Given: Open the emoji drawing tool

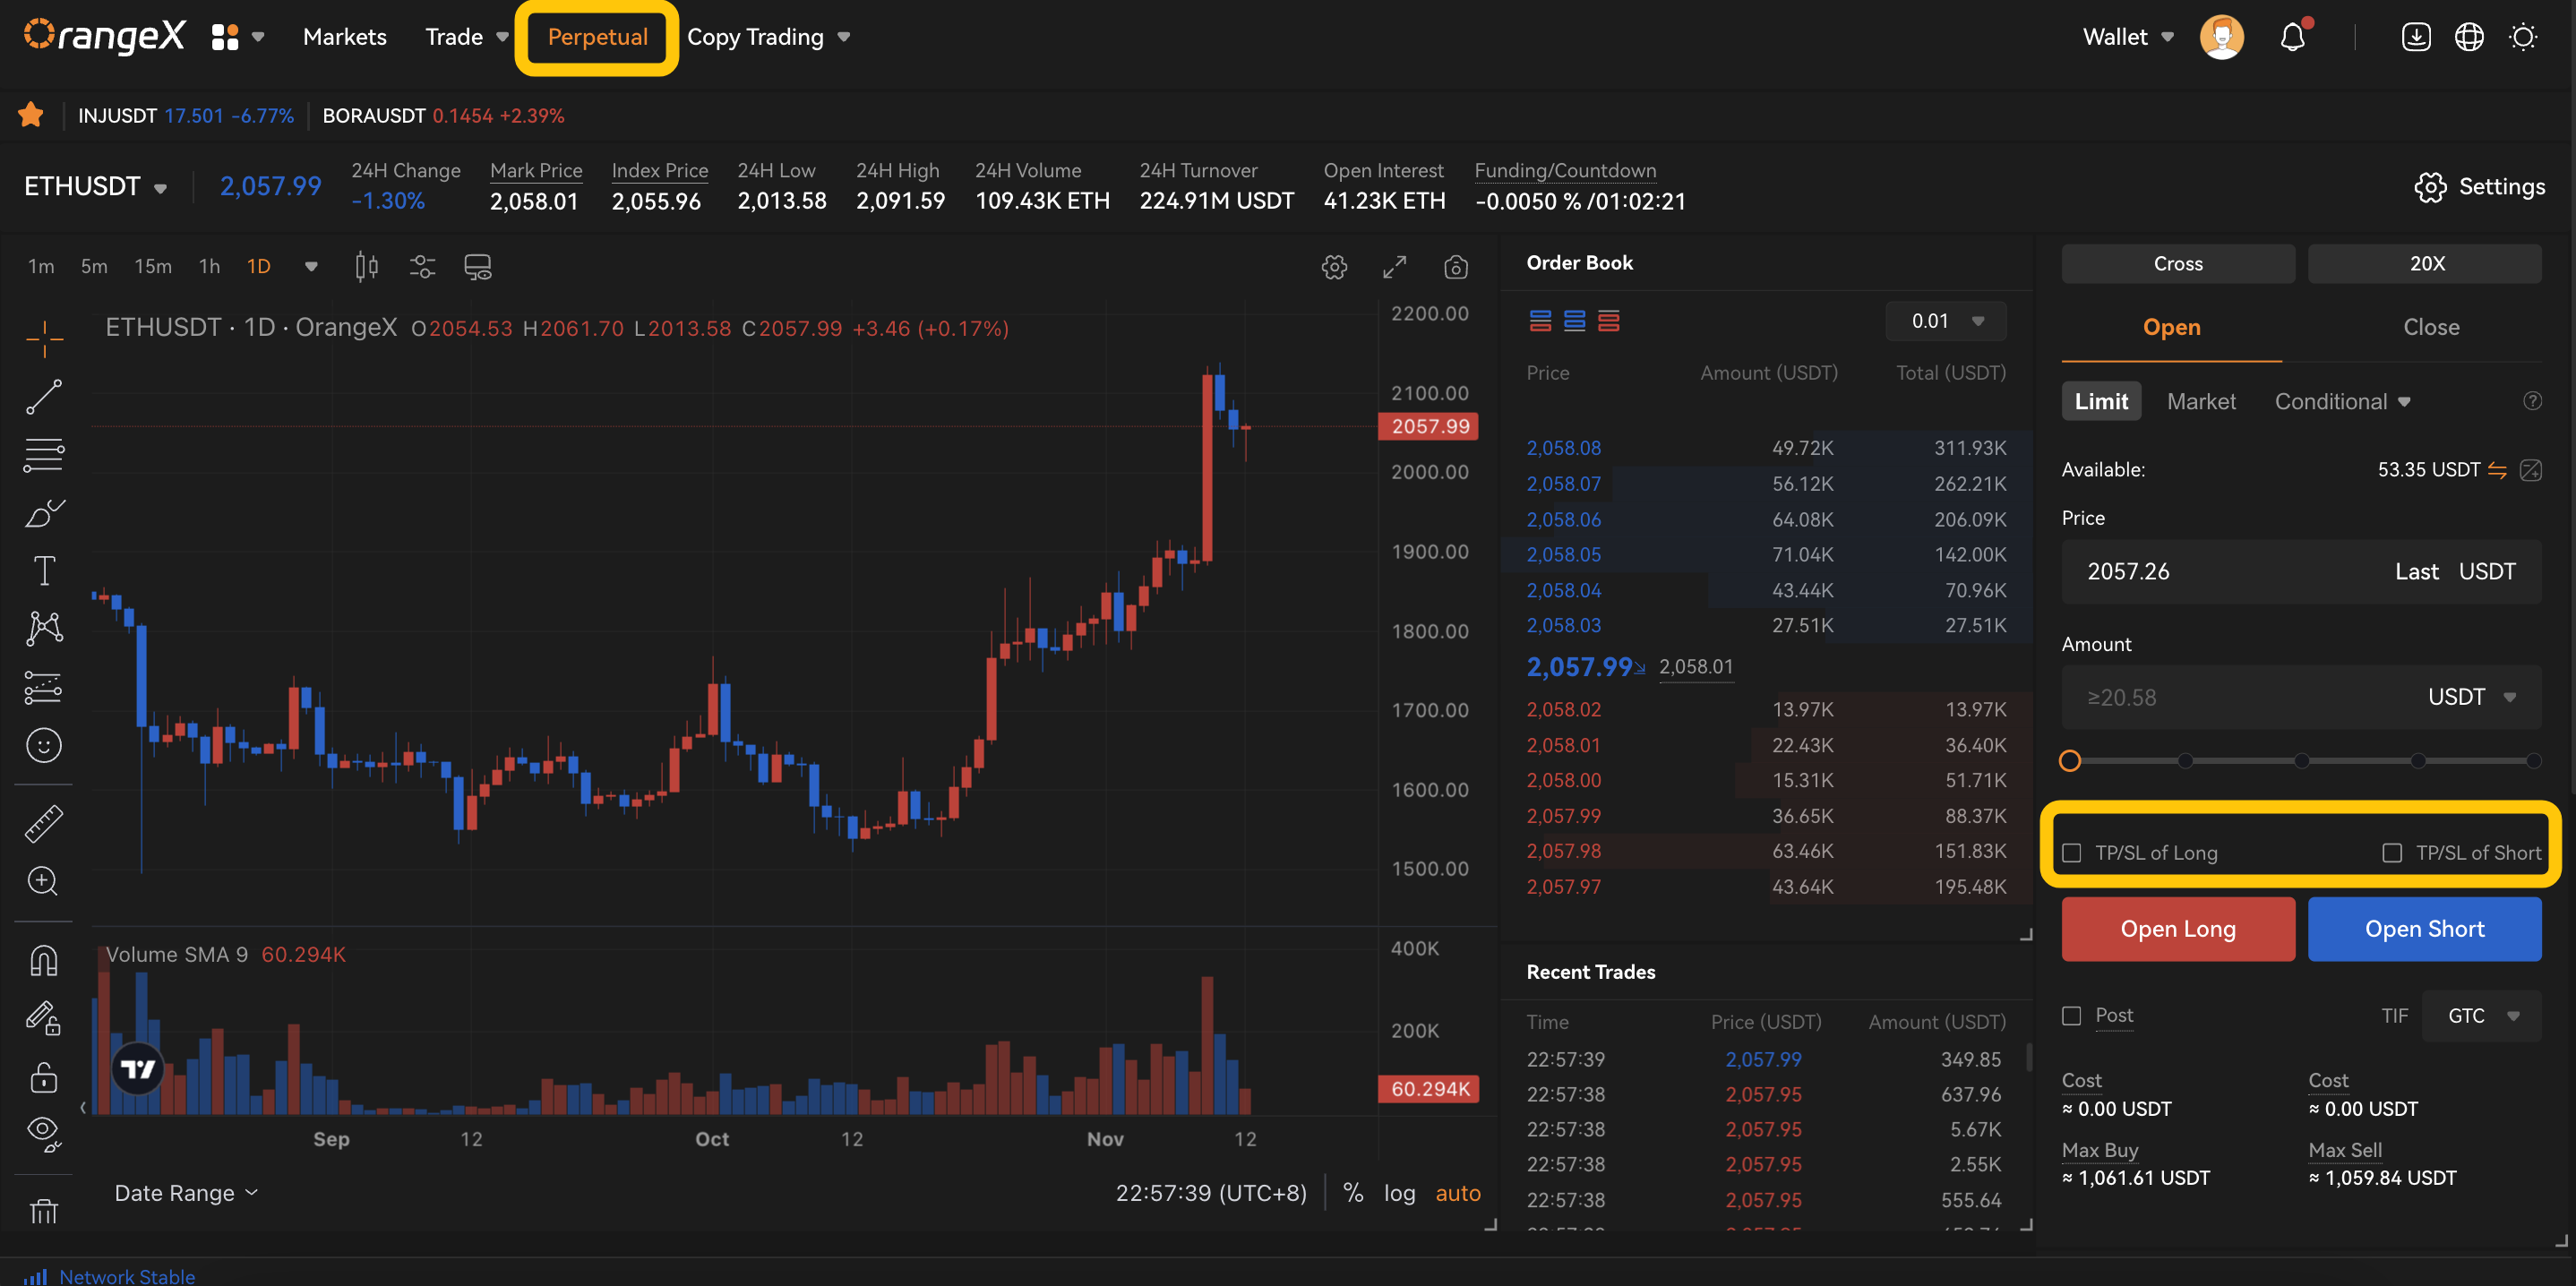Looking at the screenshot, I should tap(43, 745).
